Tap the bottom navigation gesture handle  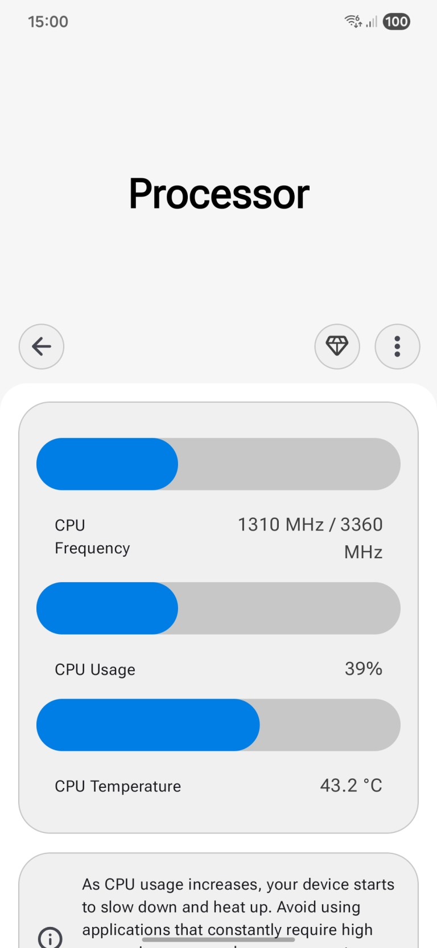click(218, 939)
